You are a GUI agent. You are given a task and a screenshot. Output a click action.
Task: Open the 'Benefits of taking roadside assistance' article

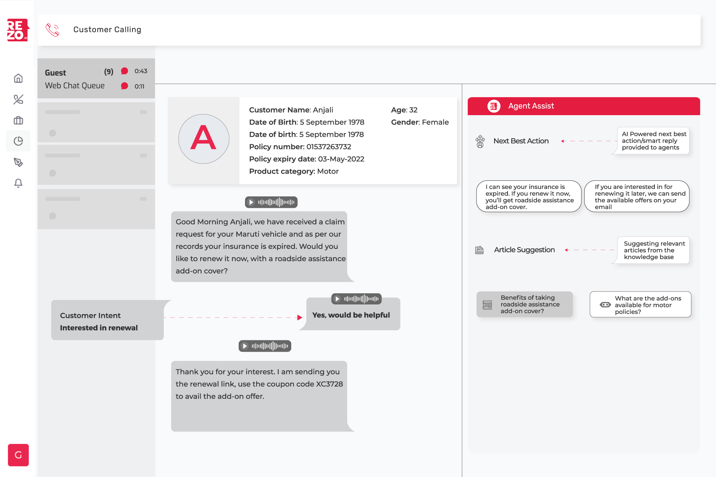pos(524,304)
